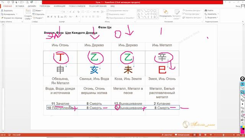245x138 pixels.
Task: Open Shape Outline (Контур фигуры) dropdown
Action: click(192, 14)
